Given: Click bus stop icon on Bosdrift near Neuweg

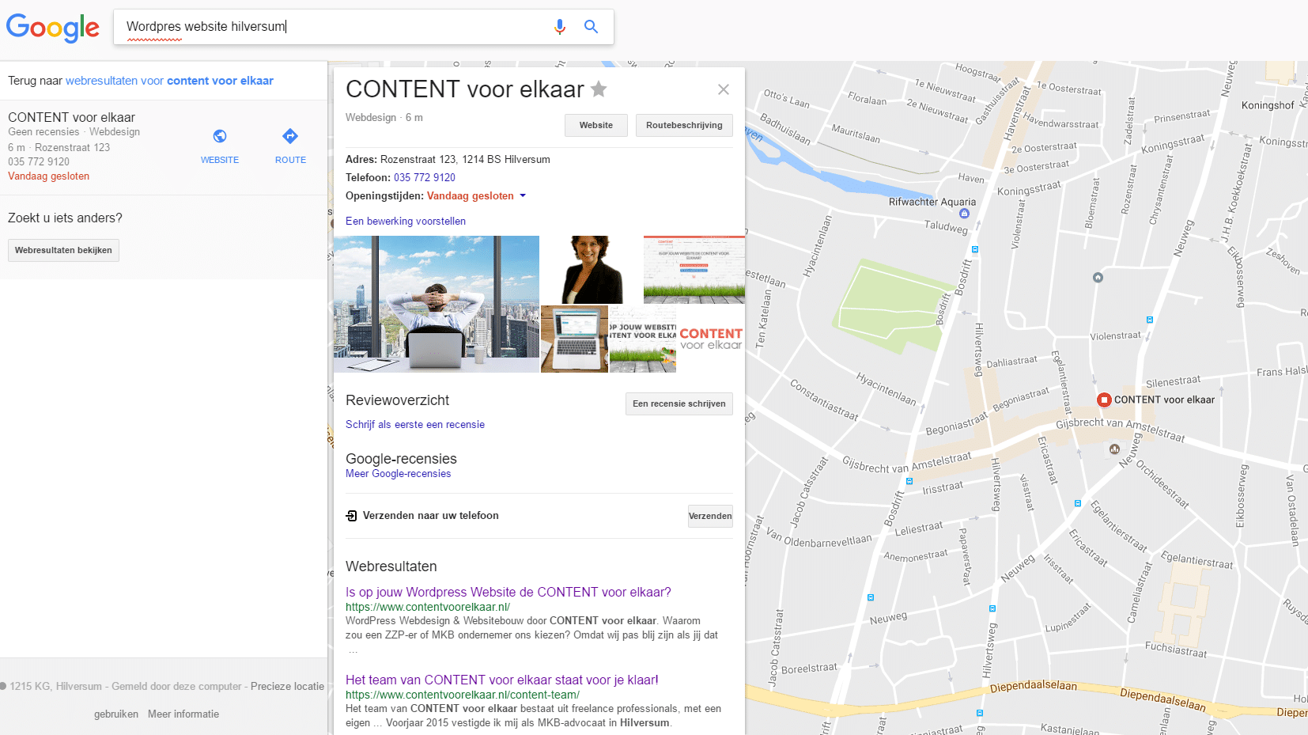Looking at the screenshot, I should tap(871, 597).
